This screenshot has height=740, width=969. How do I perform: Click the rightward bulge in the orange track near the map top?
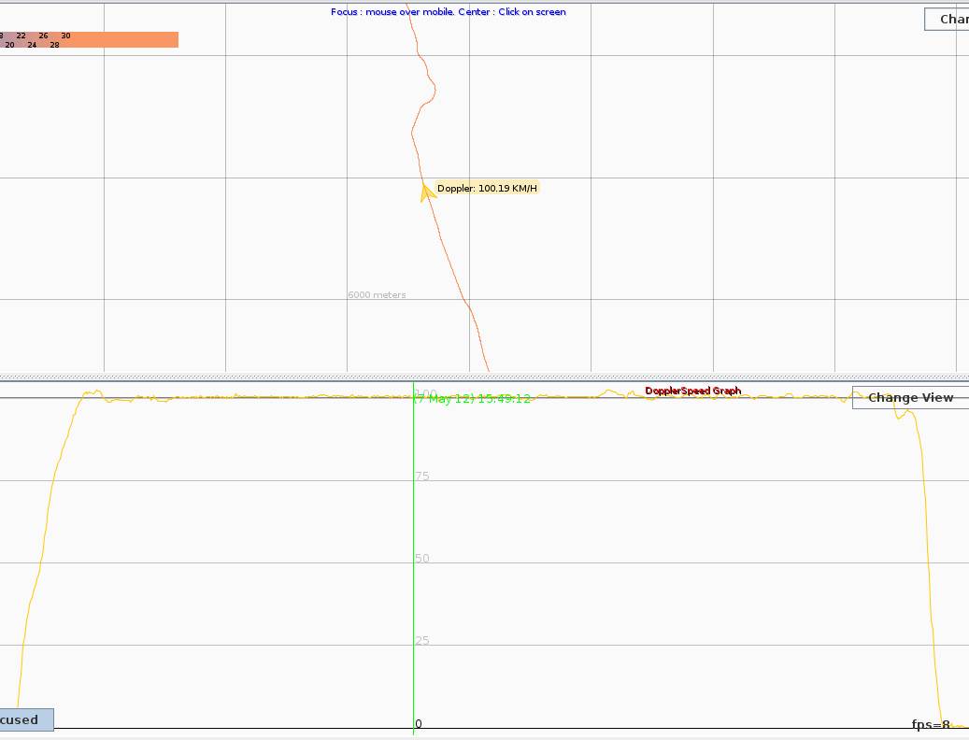coord(434,89)
